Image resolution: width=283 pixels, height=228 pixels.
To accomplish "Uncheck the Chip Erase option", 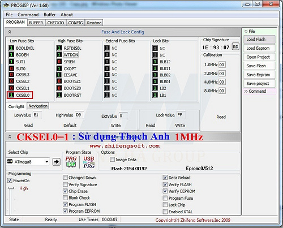I will point(65,191).
